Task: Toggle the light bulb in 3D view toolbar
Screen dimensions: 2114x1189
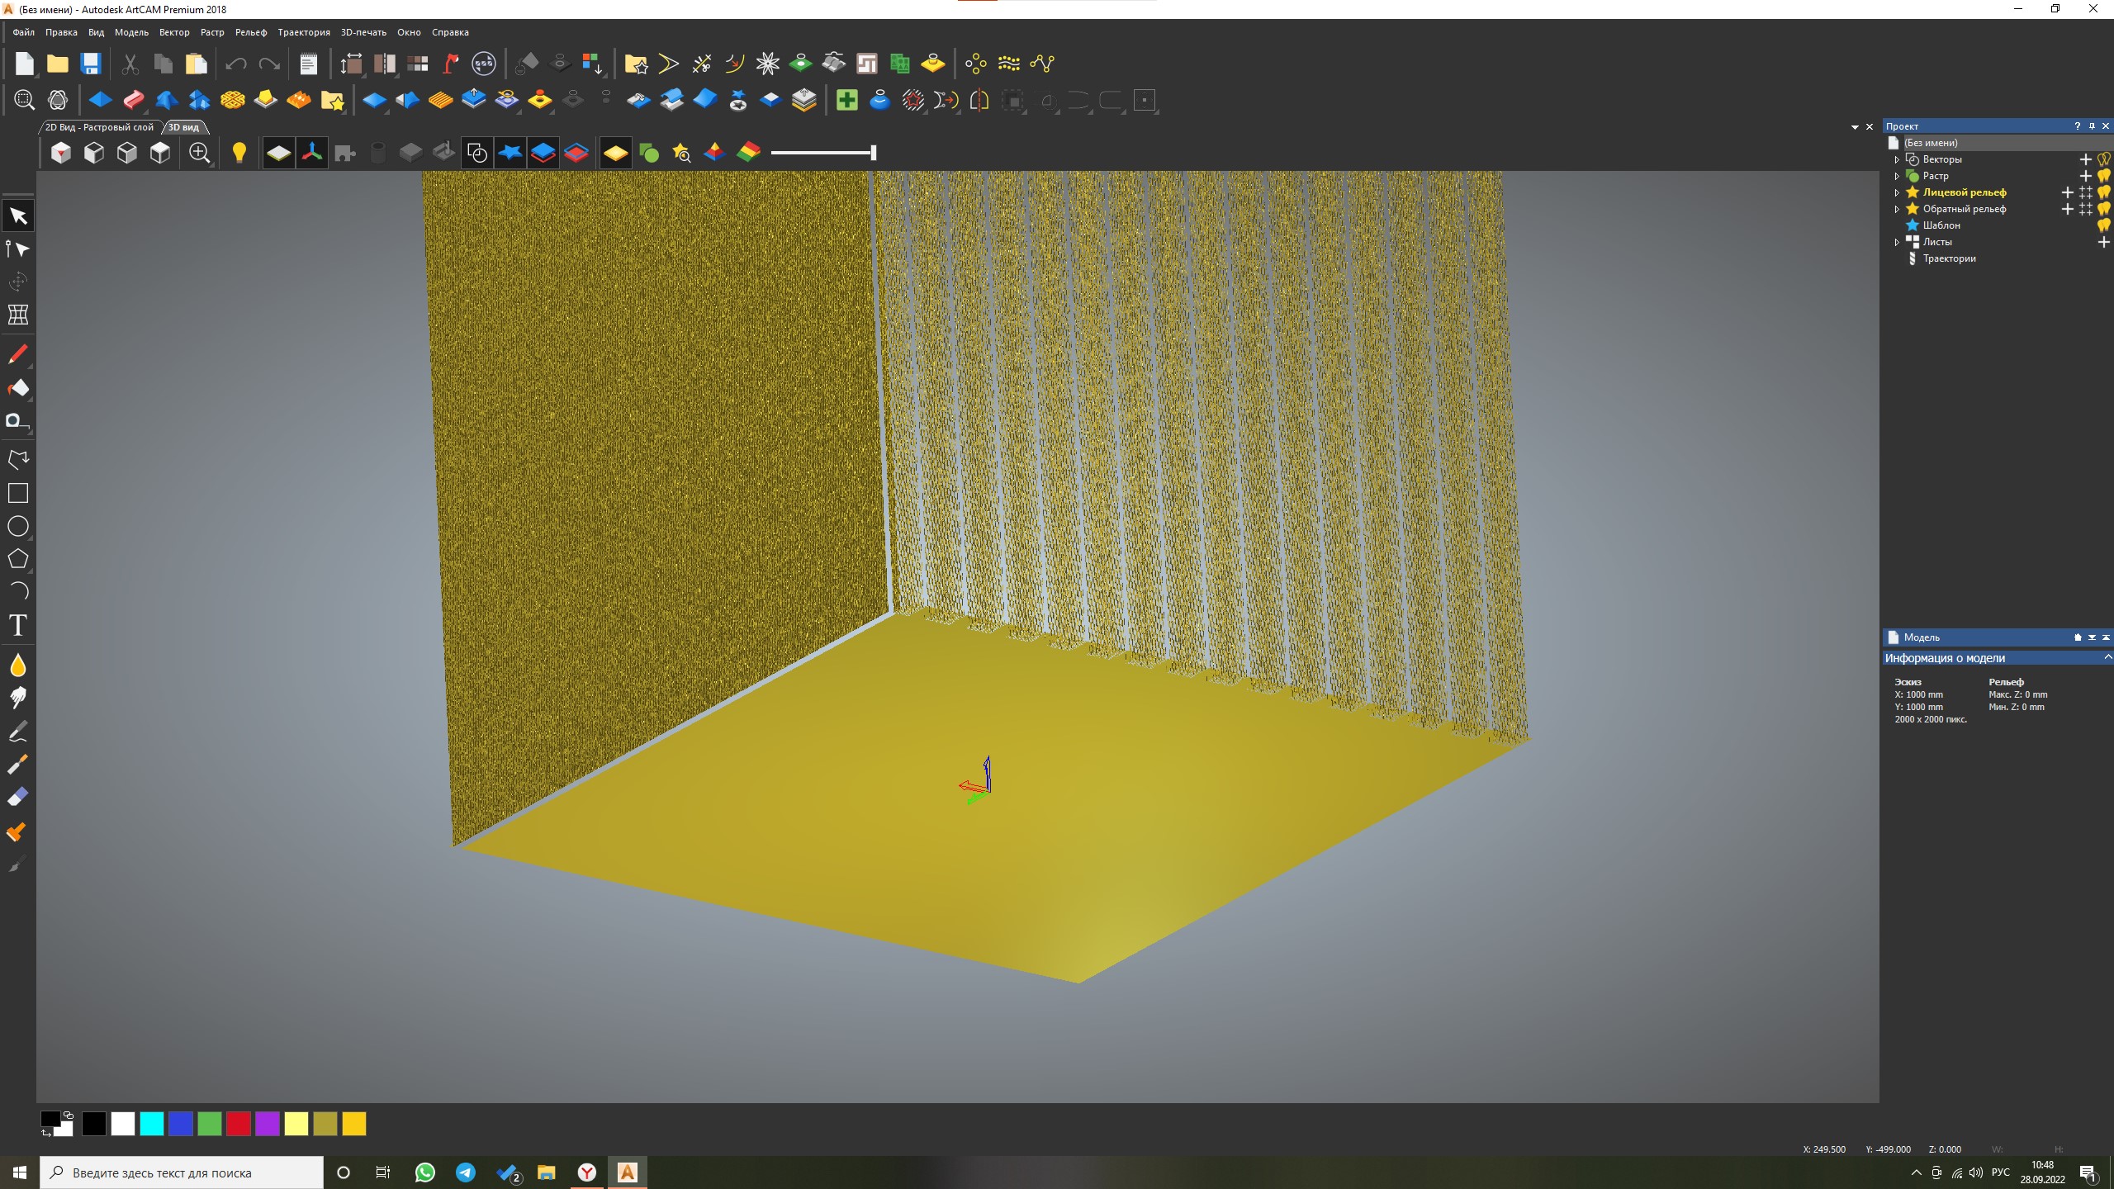Action: click(239, 153)
